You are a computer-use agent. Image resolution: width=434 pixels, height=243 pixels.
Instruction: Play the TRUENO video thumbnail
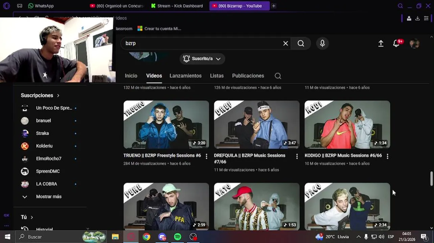pyautogui.click(x=166, y=125)
